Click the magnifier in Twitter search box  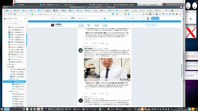pos(143,18)
